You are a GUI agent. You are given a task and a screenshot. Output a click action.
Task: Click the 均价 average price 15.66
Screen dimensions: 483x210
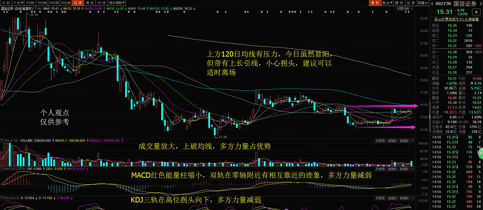click(x=477, y=78)
